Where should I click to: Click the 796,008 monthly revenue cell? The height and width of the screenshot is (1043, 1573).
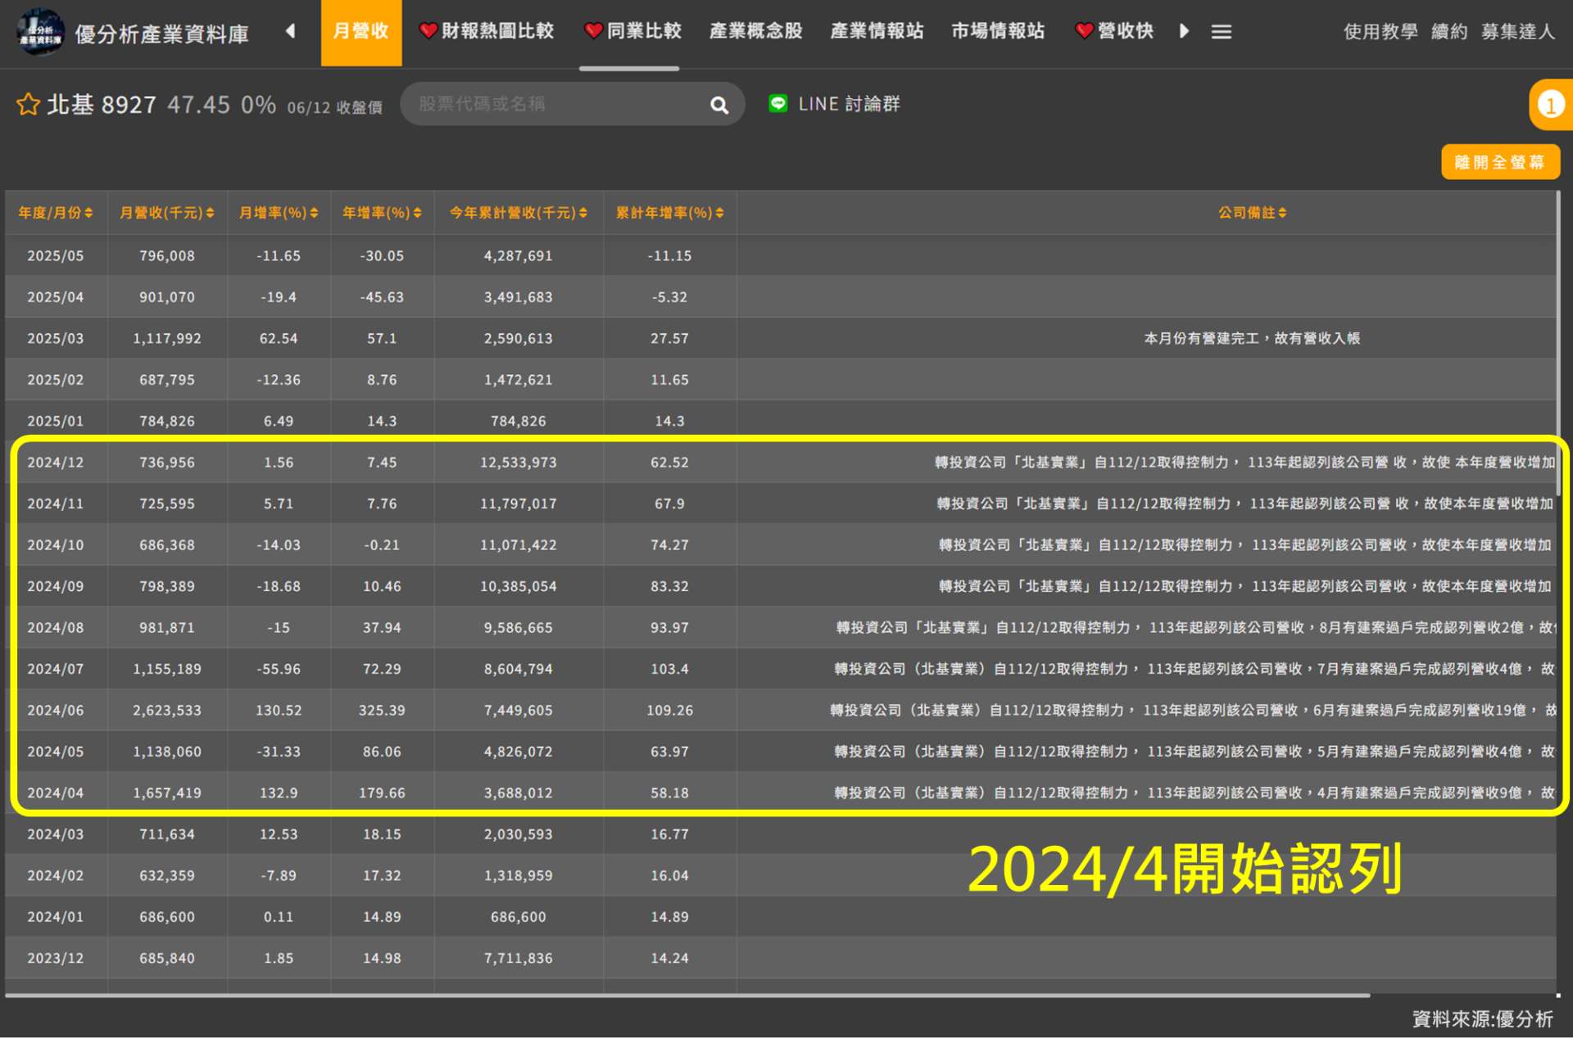[167, 257]
